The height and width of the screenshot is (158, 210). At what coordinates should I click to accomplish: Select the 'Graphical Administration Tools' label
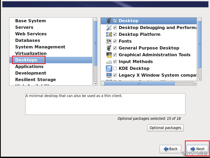[155, 55]
